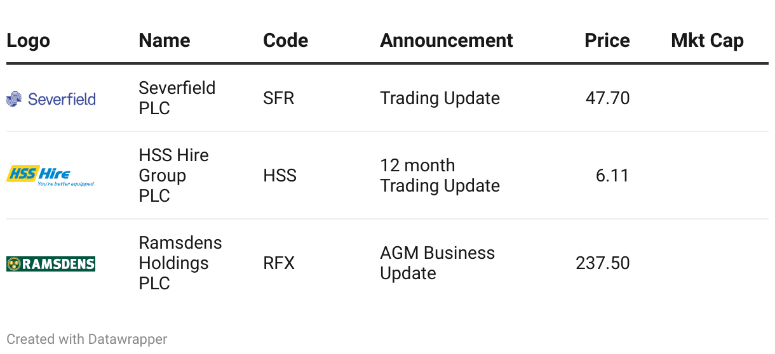Click the HSS ticker code
The width and height of the screenshot is (775, 354).
[280, 176]
